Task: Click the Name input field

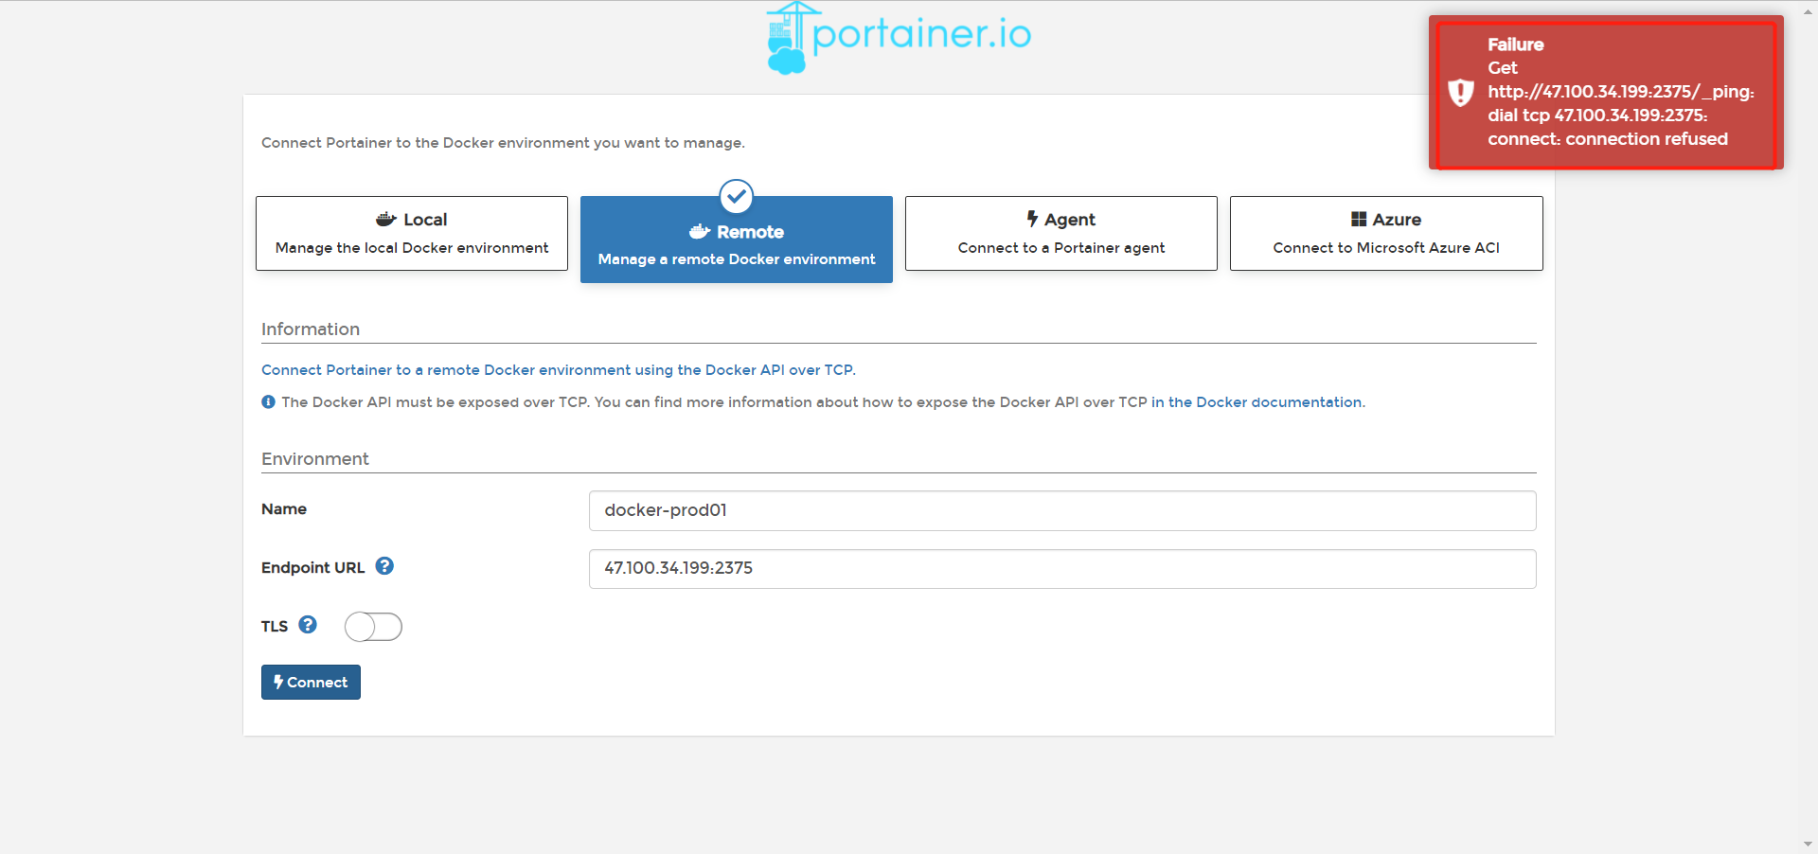Action: pos(1062,511)
